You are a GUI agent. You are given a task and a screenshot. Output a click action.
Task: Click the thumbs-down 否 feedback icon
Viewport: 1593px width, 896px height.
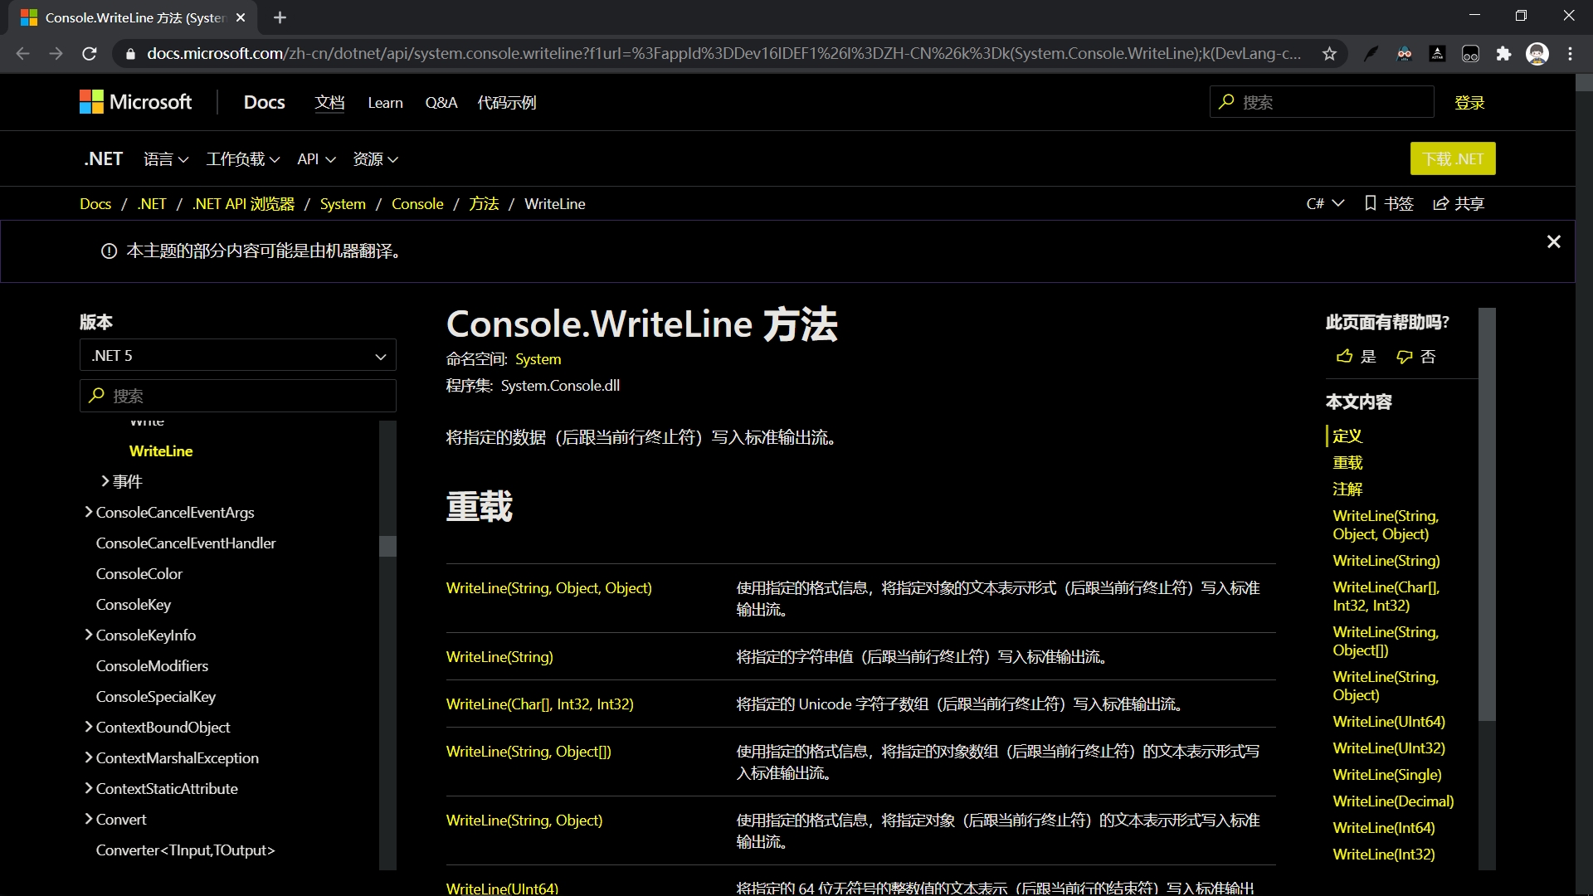1404,357
